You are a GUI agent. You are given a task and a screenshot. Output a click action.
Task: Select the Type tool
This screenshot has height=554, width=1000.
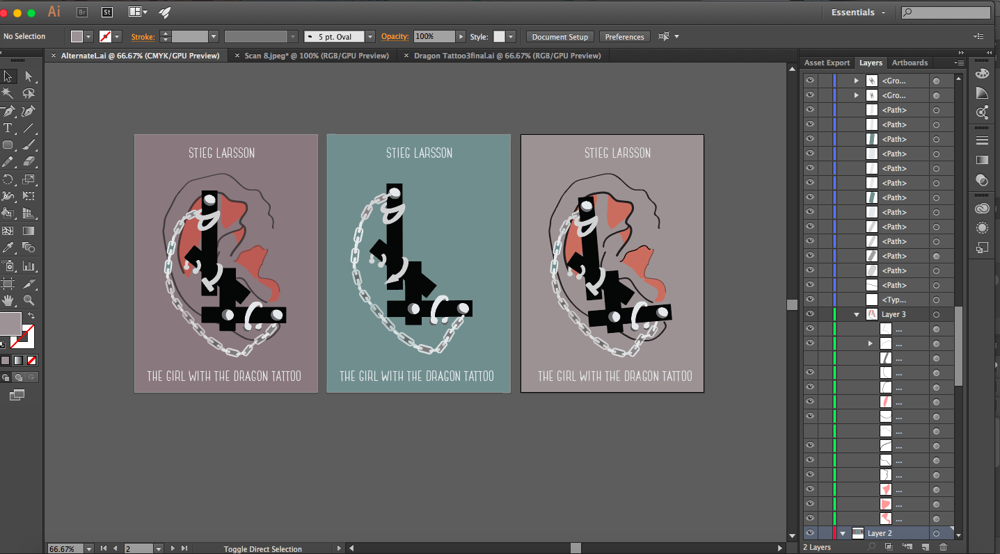pyautogui.click(x=8, y=128)
